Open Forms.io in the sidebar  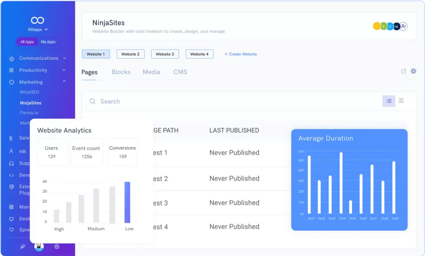[x=29, y=112]
